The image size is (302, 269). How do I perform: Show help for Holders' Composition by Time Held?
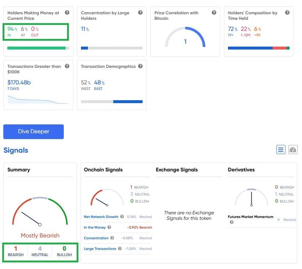pyautogui.click(x=287, y=12)
